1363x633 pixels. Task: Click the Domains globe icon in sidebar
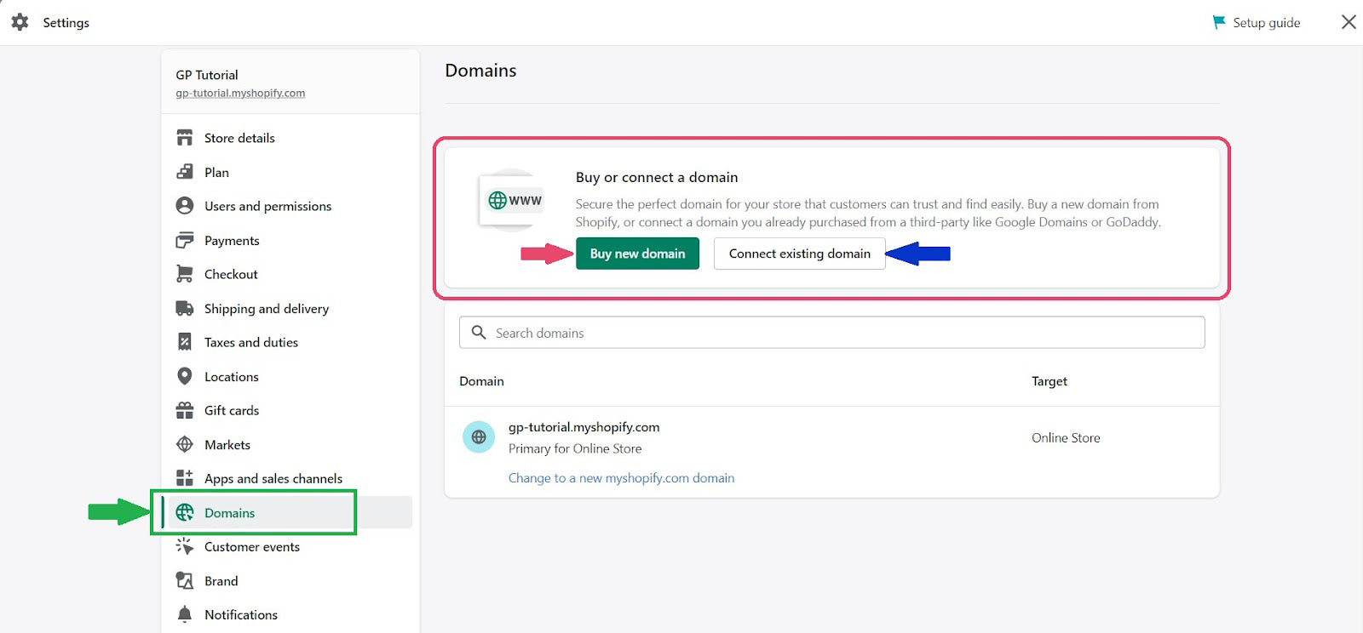184,512
